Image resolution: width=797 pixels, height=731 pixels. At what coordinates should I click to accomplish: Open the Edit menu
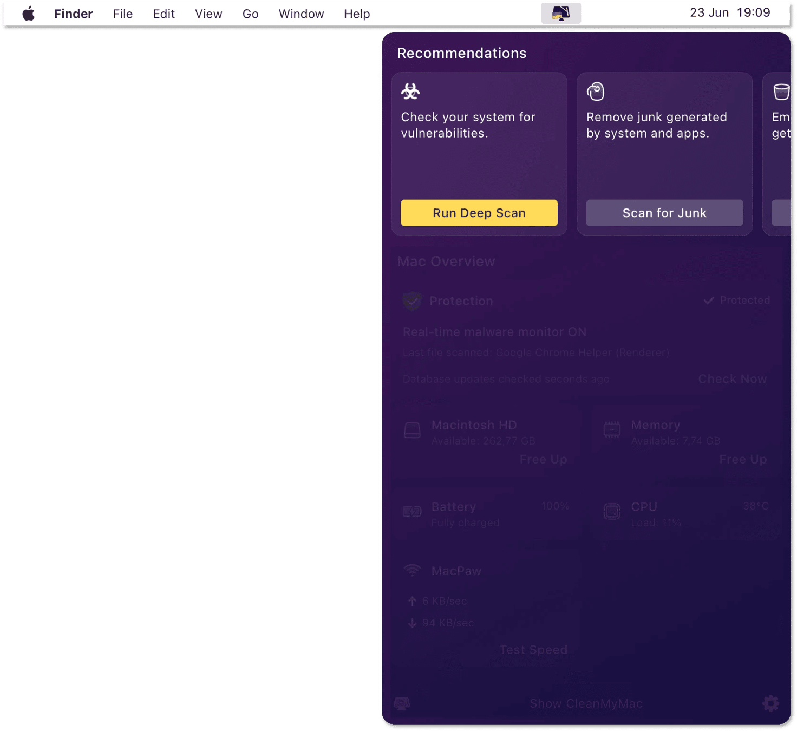164,14
